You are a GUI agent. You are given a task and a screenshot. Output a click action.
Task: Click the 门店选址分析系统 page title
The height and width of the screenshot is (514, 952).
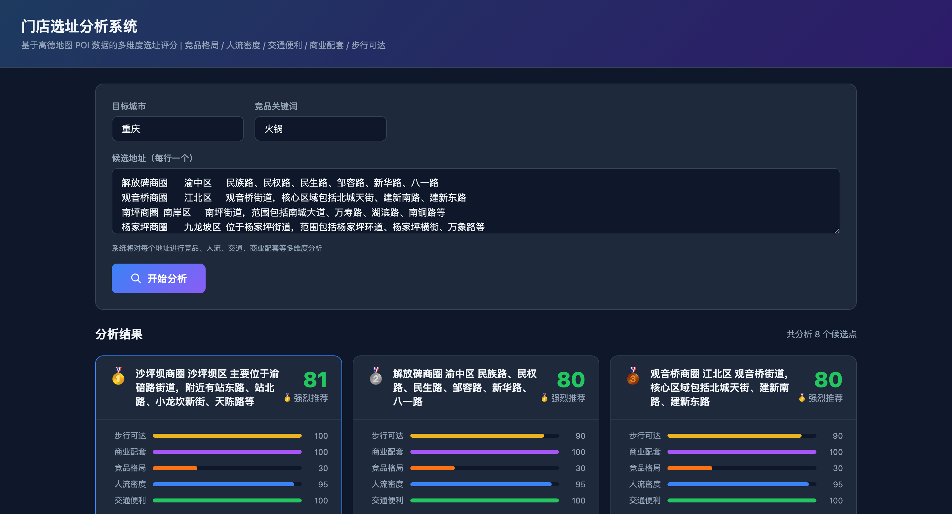point(79,26)
